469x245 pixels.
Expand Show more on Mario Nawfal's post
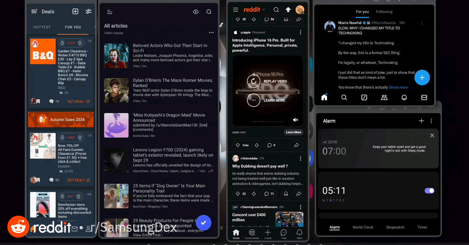pyautogui.click(x=398, y=87)
